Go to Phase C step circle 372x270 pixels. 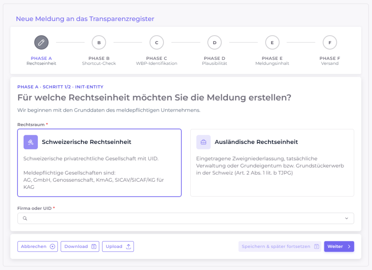coord(157,43)
